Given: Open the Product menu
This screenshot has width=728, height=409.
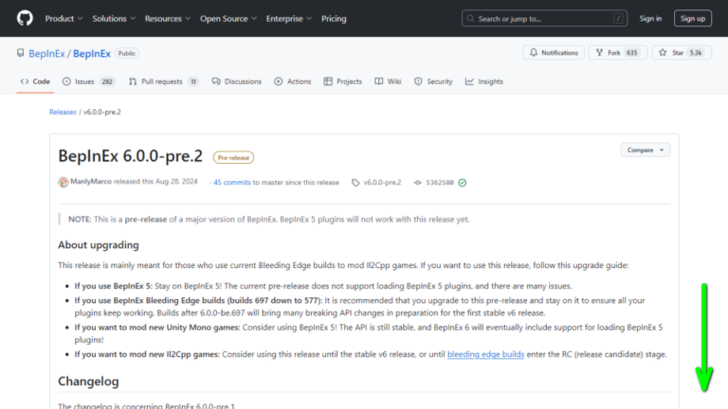Looking at the screenshot, I should tap(63, 18).
